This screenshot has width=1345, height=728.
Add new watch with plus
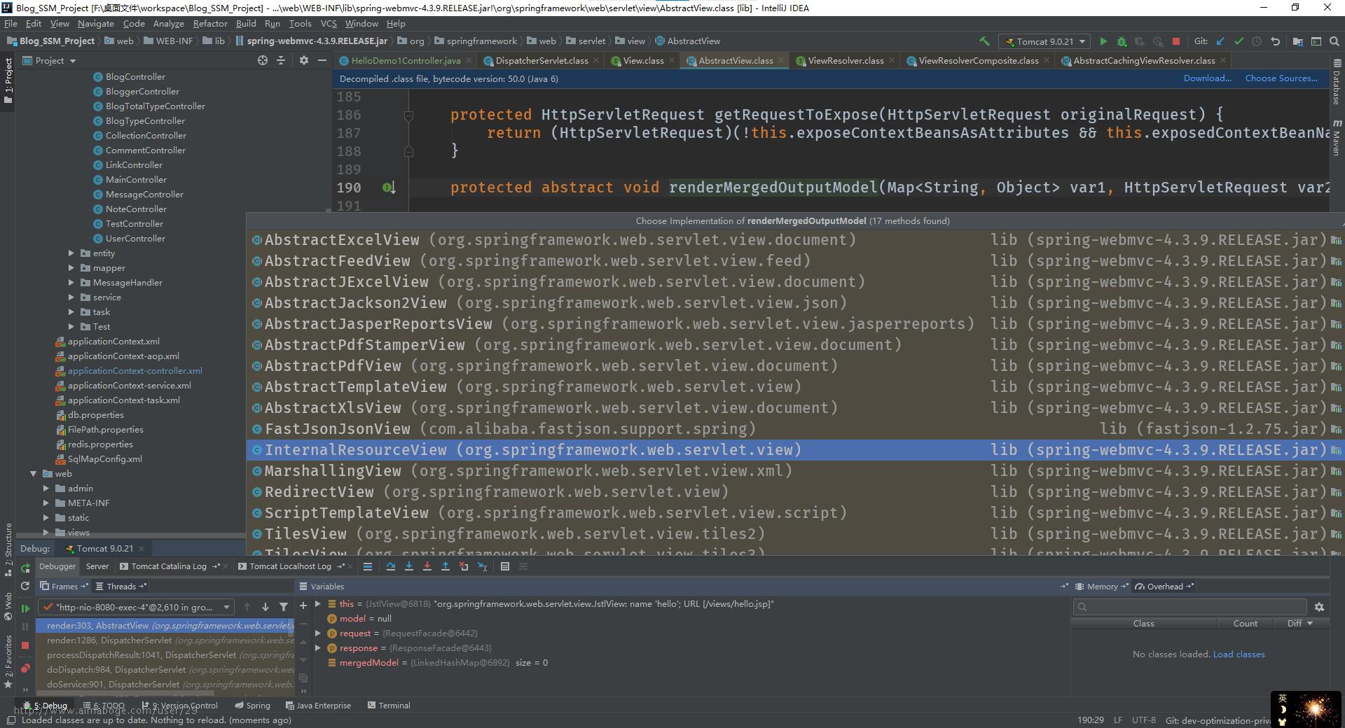pos(303,605)
